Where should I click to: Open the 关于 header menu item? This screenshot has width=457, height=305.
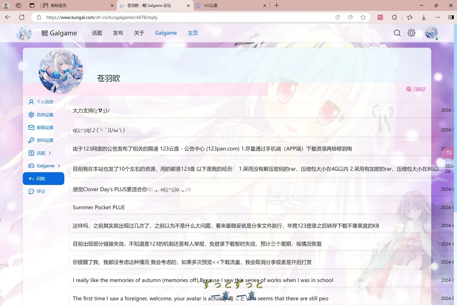tap(139, 33)
